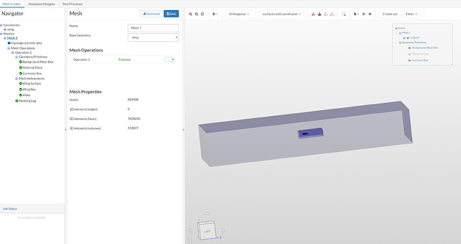Click green check icon beside Meshing Log
This screenshot has height=244, width=461.
[x=17, y=101]
